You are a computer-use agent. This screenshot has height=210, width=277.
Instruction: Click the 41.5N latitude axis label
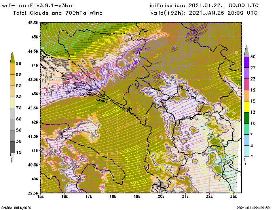pyautogui.click(x=33, y=136)
